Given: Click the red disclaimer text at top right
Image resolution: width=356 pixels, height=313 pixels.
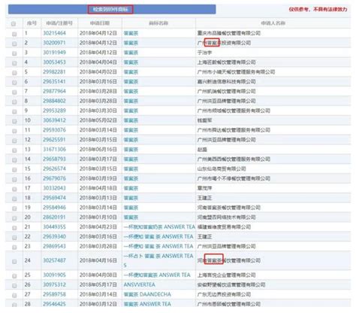Looking at the screenshot, I should (318, 9).
